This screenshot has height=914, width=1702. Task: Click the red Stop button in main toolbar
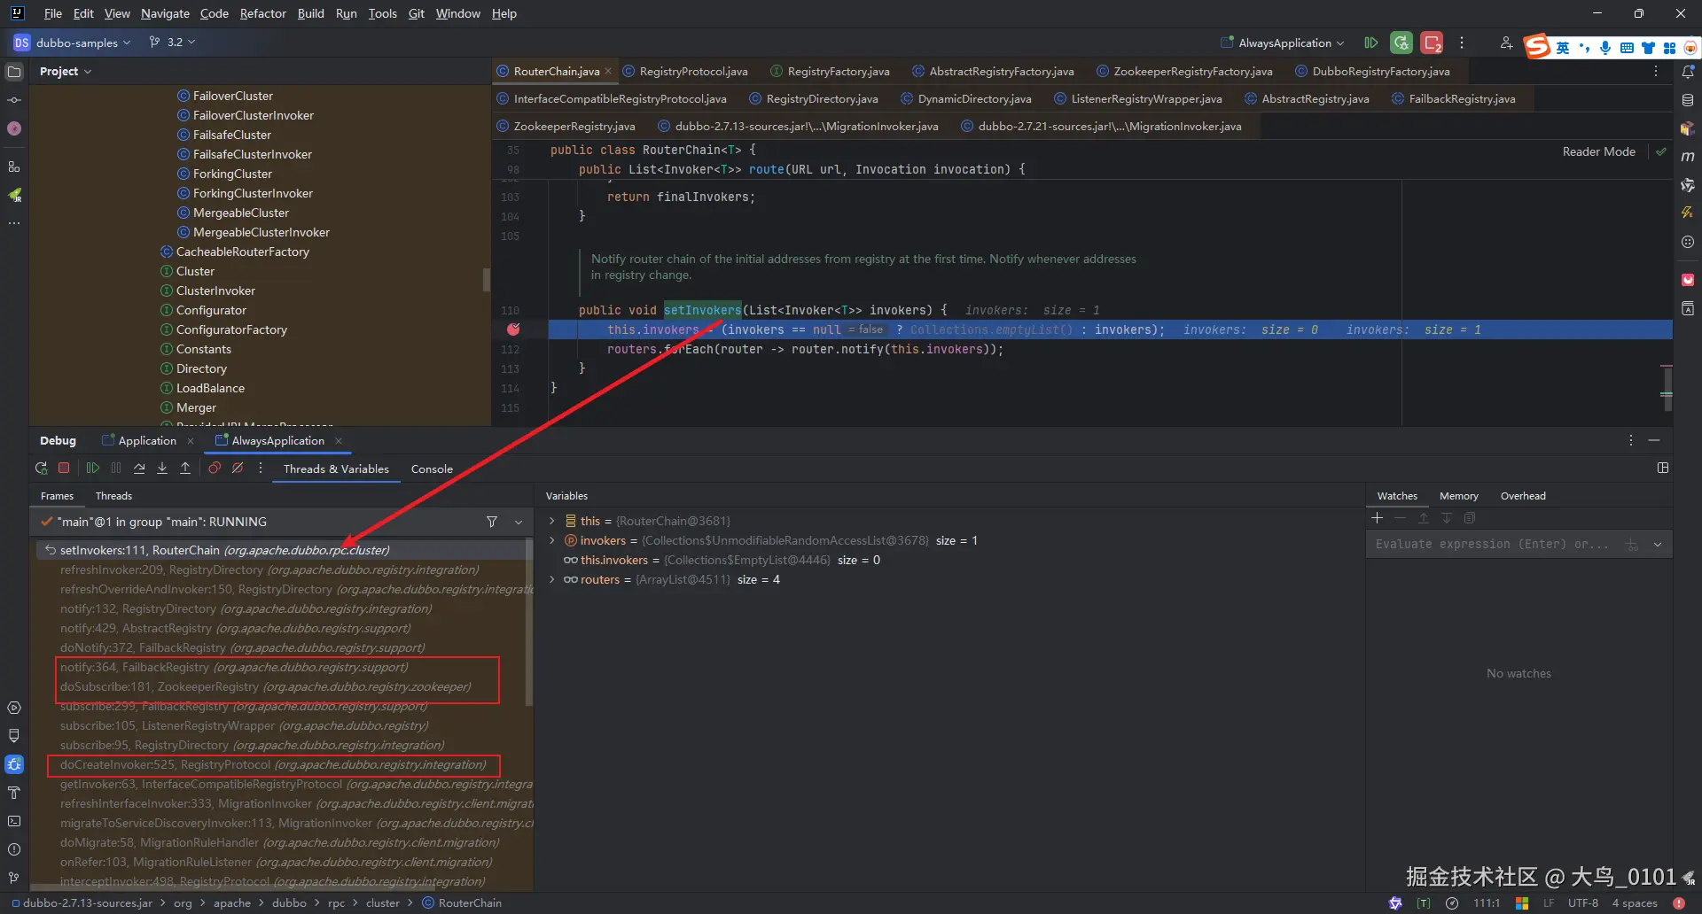click(x=1432, y=43)
